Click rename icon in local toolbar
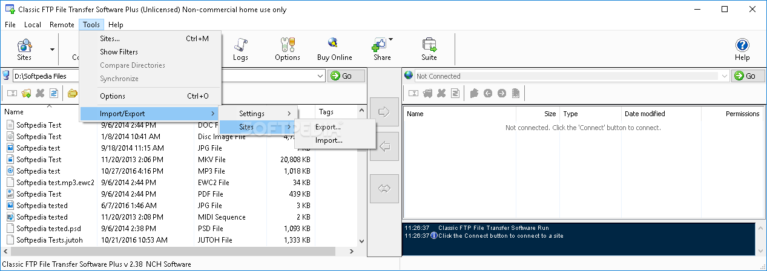767x271 pixels. [12, 93]
